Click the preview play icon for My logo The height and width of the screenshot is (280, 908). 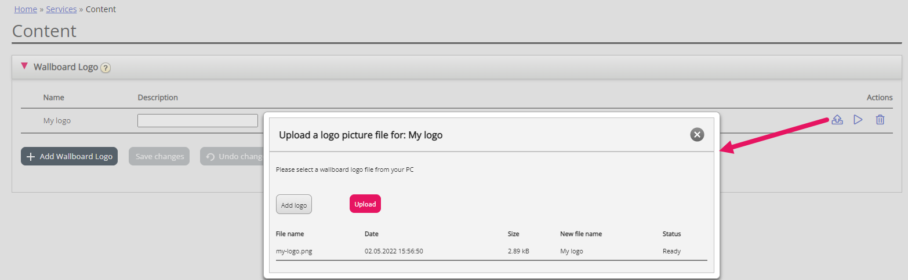point(858,120)
